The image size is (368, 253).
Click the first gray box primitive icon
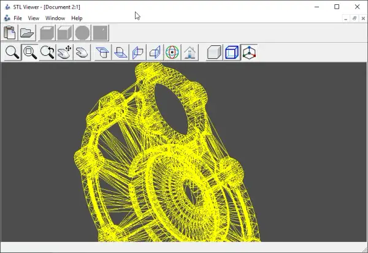click(x=47, y=32)
